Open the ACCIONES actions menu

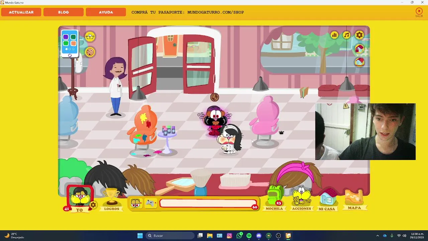tap(302, 199)
